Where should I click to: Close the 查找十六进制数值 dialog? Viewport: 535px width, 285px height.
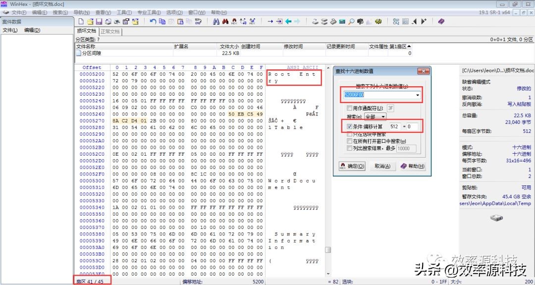point(424,71)
